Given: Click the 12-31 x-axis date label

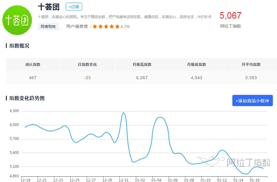Looking at the screenshot, I should coord(124,180).
